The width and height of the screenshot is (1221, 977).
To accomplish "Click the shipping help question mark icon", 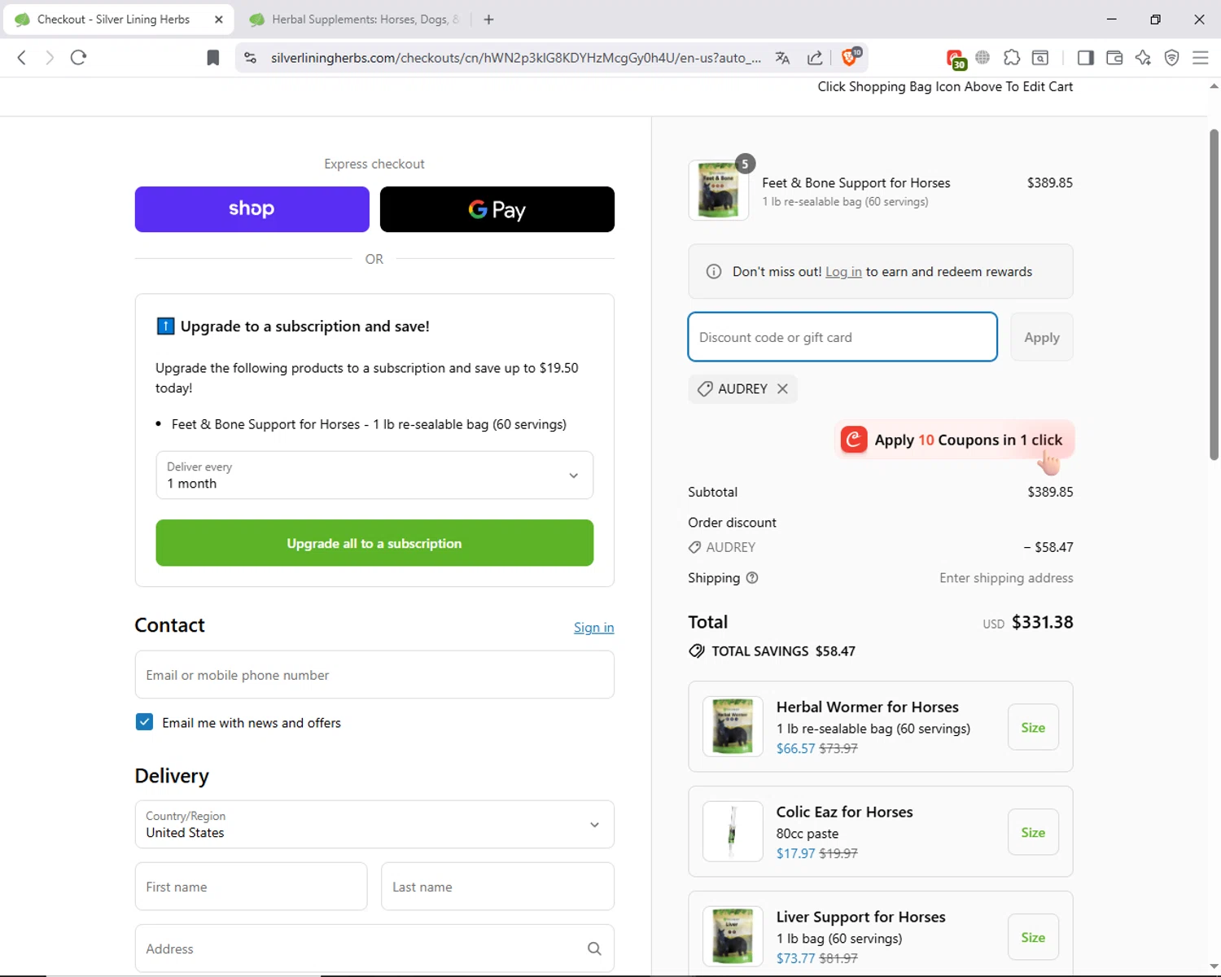I will (752, 578).
